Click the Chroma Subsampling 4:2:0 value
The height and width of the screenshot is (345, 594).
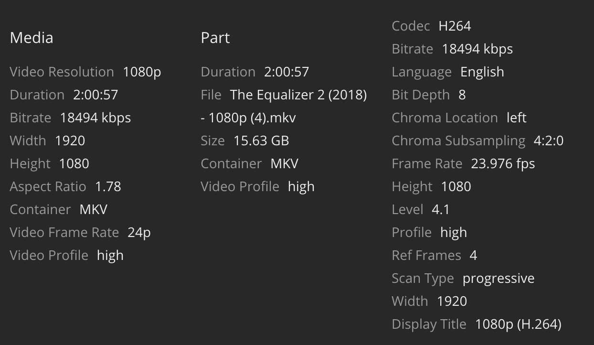point(548,141)
